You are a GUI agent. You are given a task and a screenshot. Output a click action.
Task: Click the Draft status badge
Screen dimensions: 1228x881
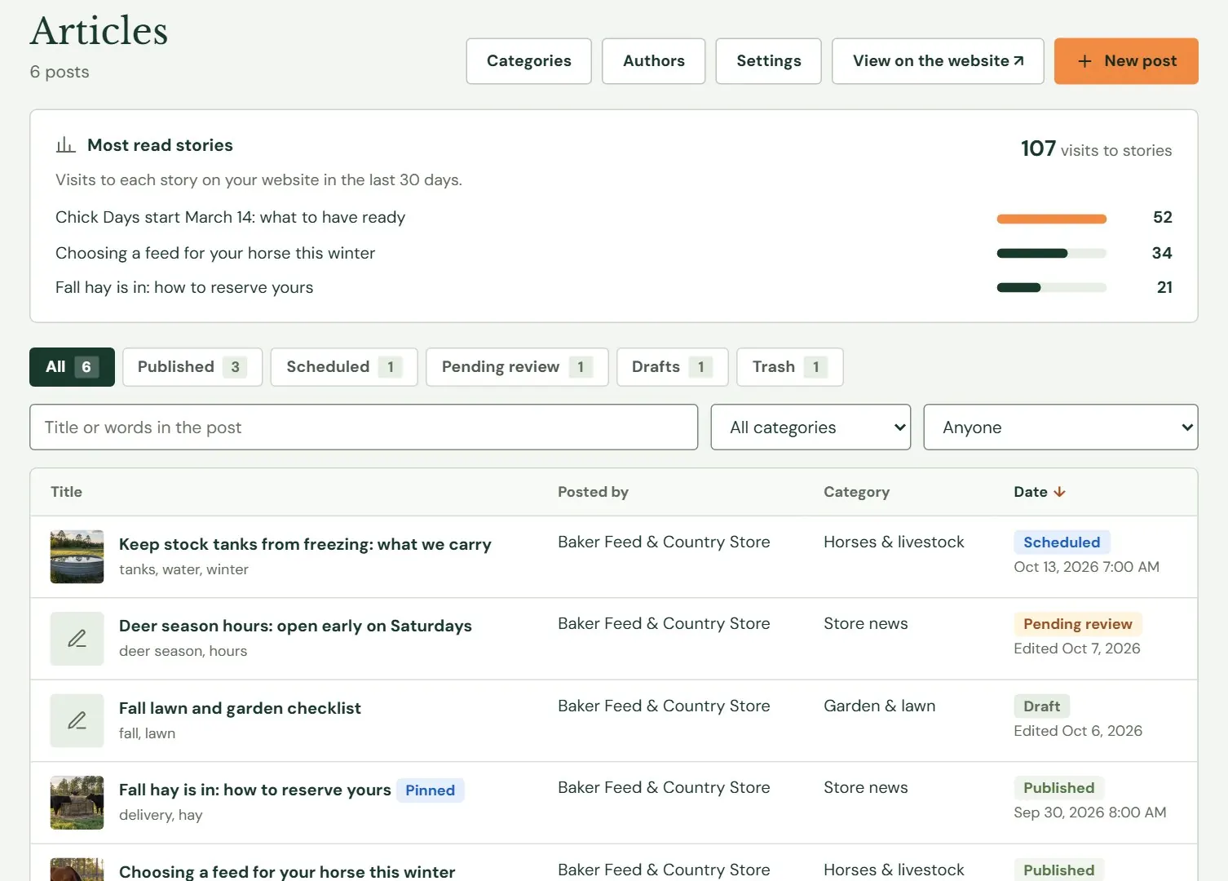click(1041, 706)
